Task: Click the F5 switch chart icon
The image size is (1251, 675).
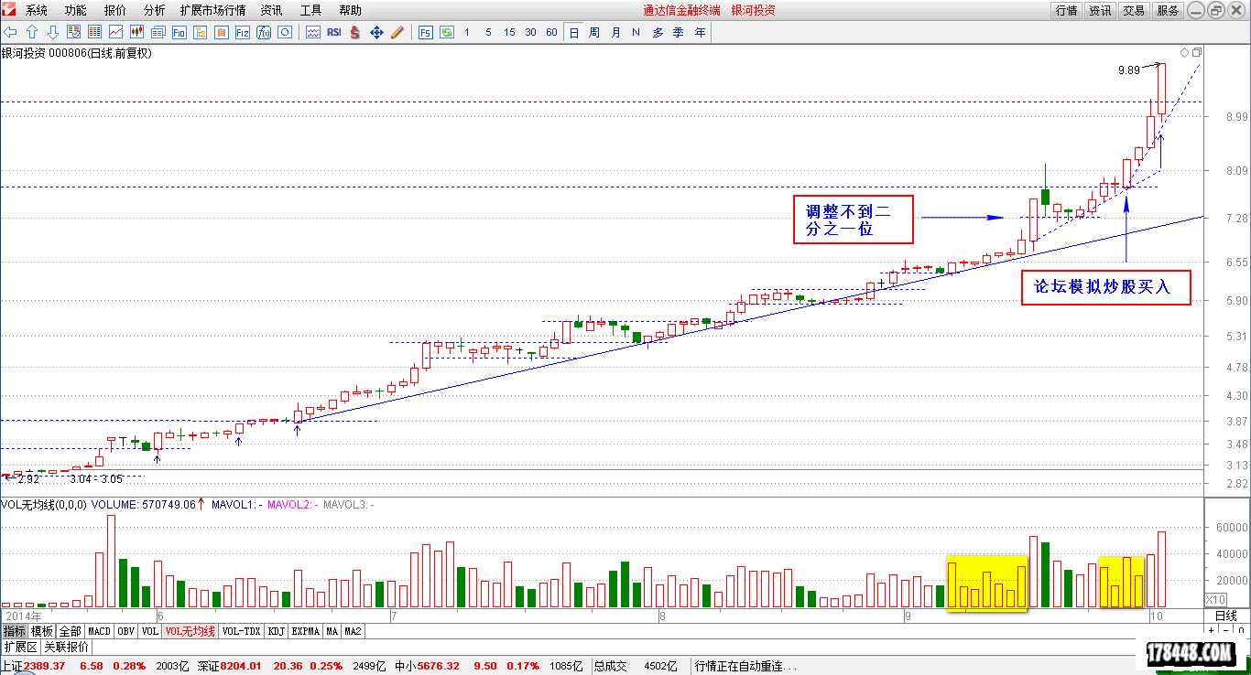Action: click(x=426, y=32)
